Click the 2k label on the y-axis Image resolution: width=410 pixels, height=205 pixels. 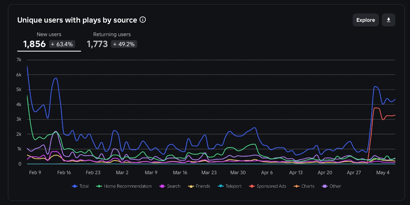[x=19, y=134]
